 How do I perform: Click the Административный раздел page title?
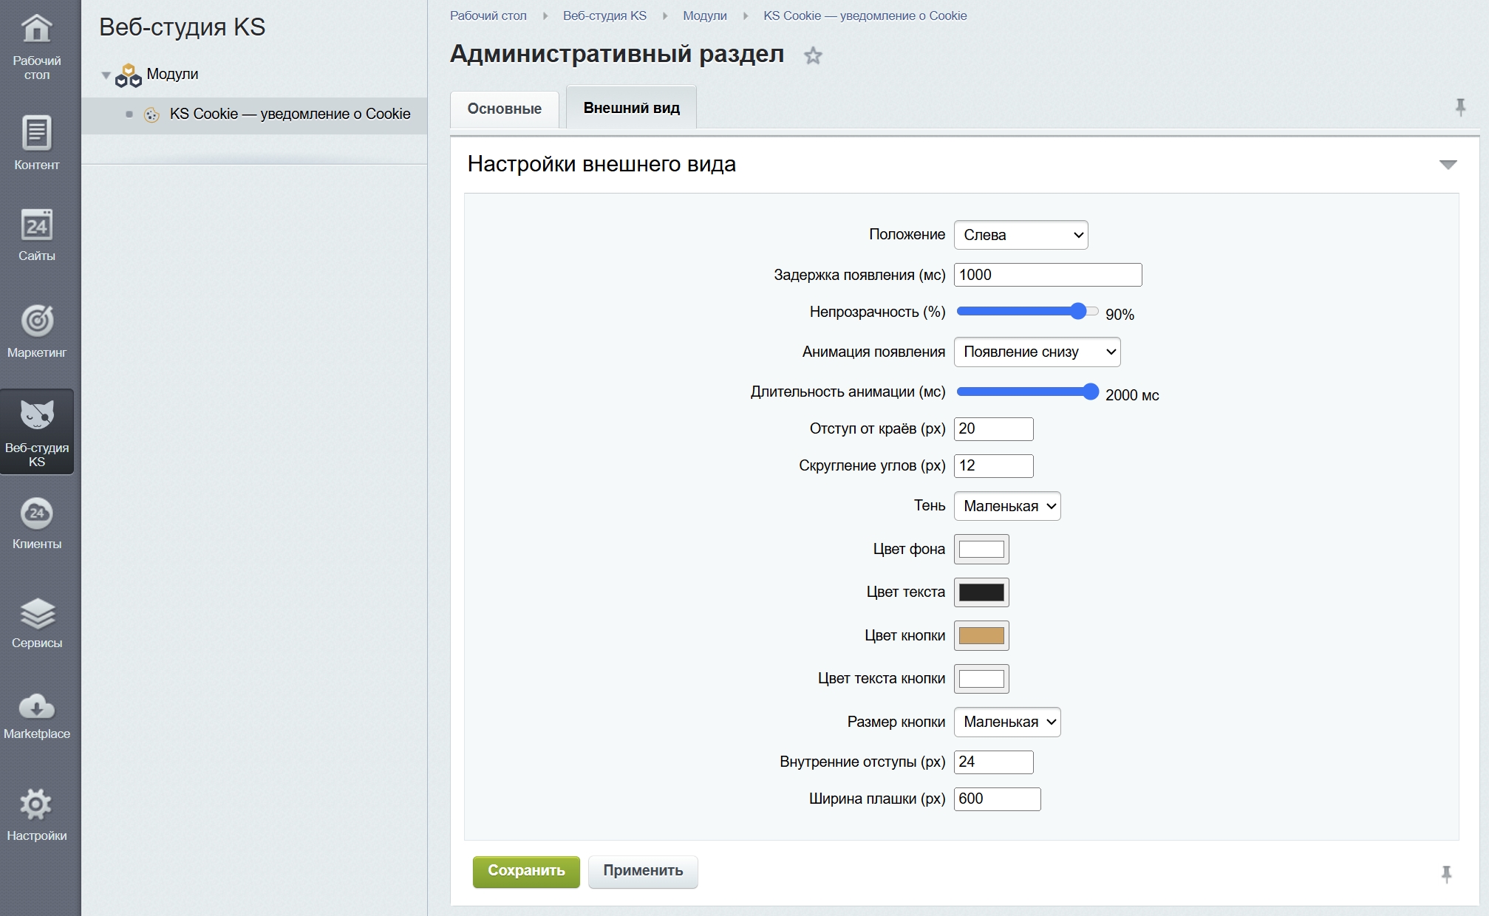(x=617, y=54)
